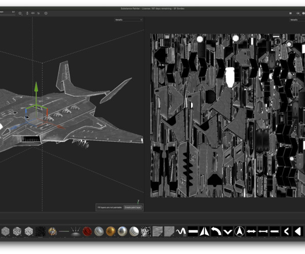Toggle the pause rendering button at top right
Screen dimensions: 305x254
pyautogui.click(x=290, y=13)
